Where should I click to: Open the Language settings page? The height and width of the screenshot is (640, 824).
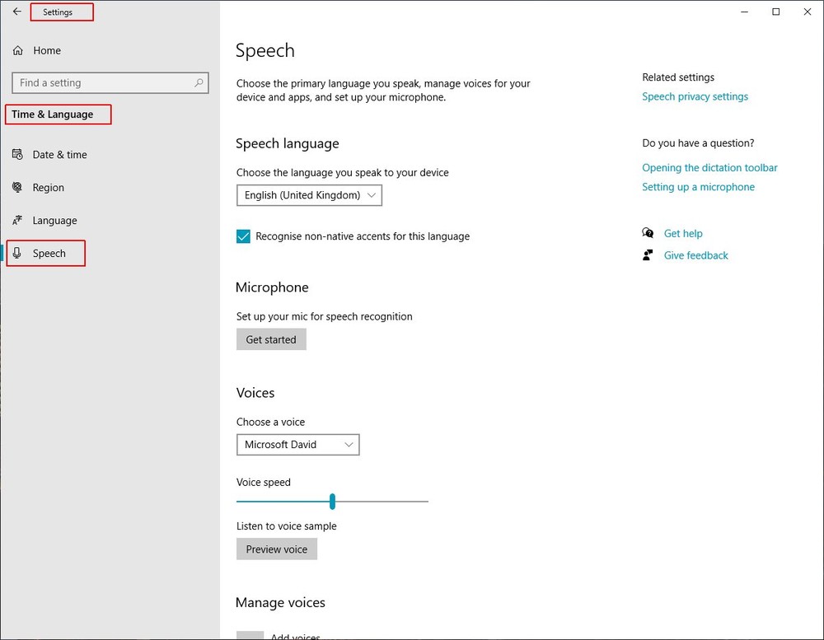pyautogui.click(x=54, y=221)
